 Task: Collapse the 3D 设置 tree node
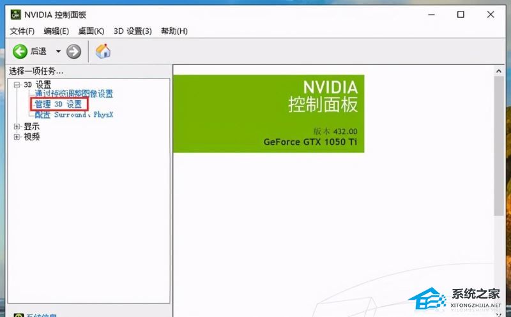click(x=17, y=85)
